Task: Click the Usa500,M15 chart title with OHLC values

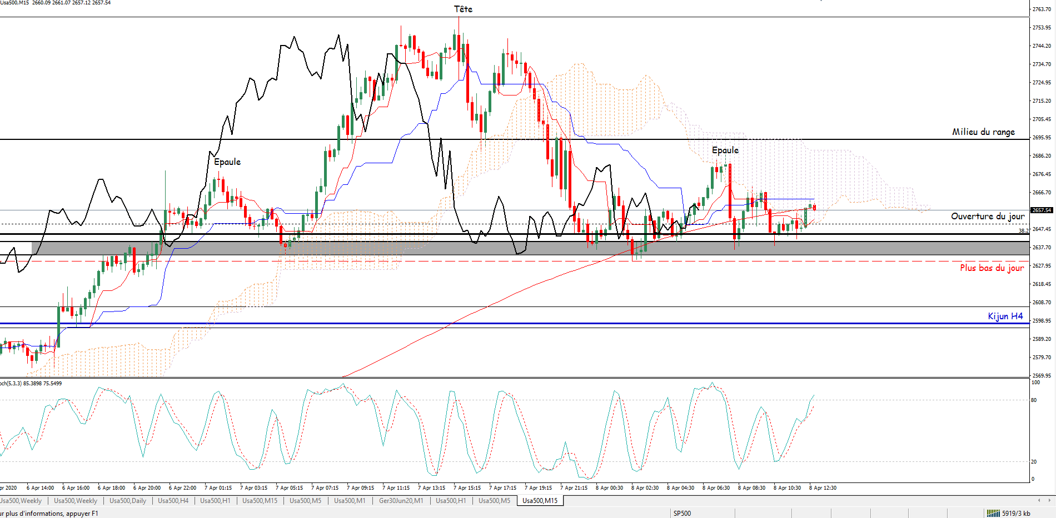Action: 55,3
